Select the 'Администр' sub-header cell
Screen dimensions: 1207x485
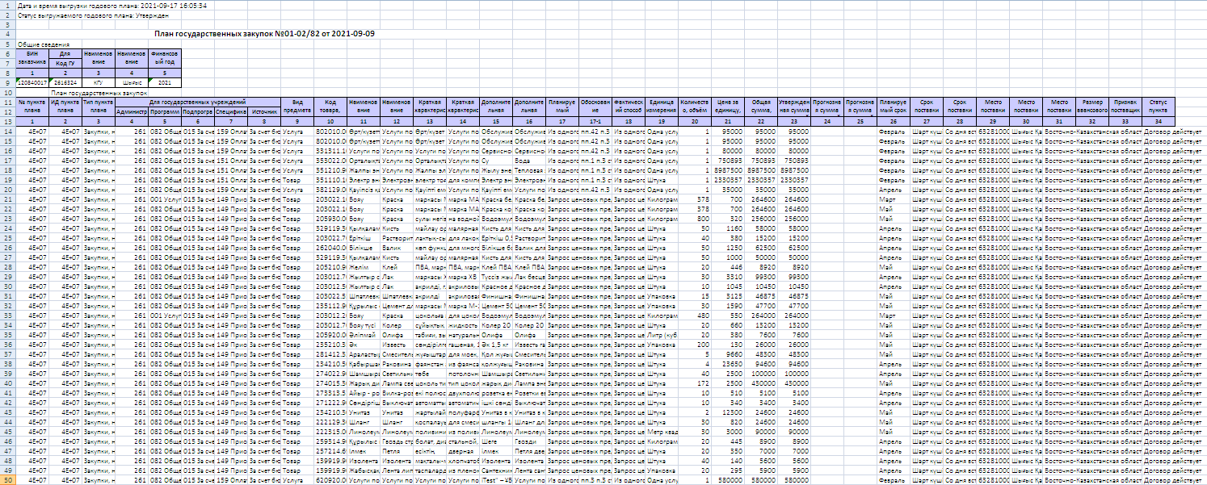132,111
